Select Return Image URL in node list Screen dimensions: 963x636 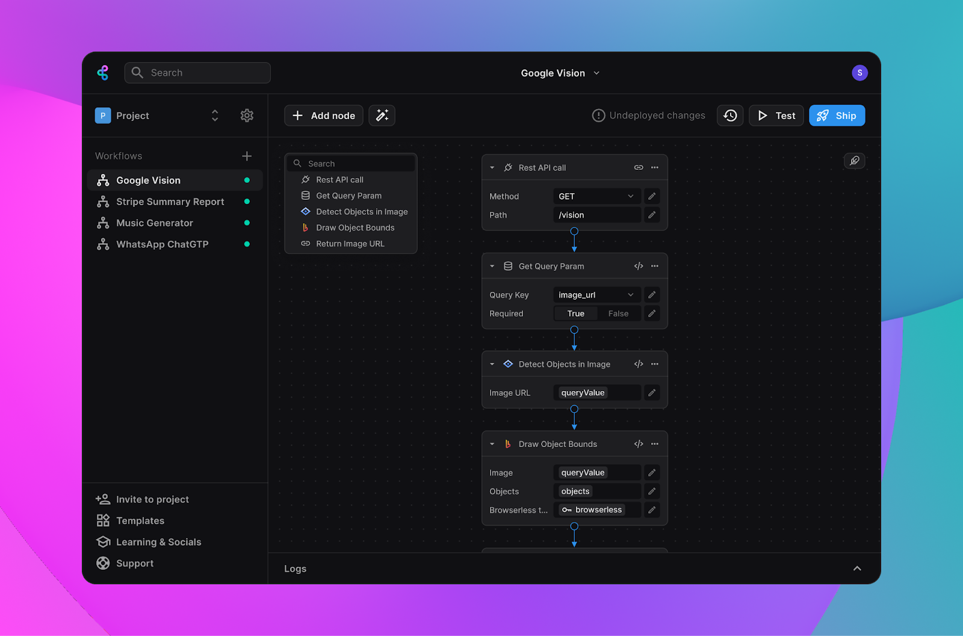coord(351,244)
